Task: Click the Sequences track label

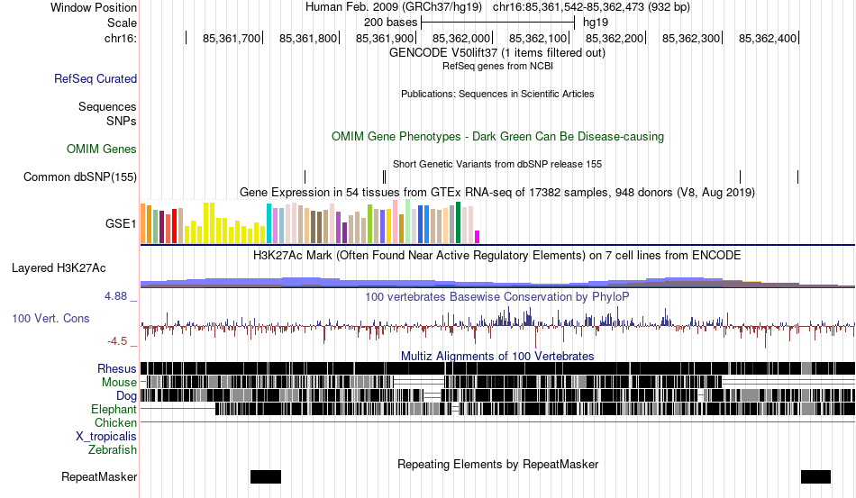Action: [x=107, y=106]
